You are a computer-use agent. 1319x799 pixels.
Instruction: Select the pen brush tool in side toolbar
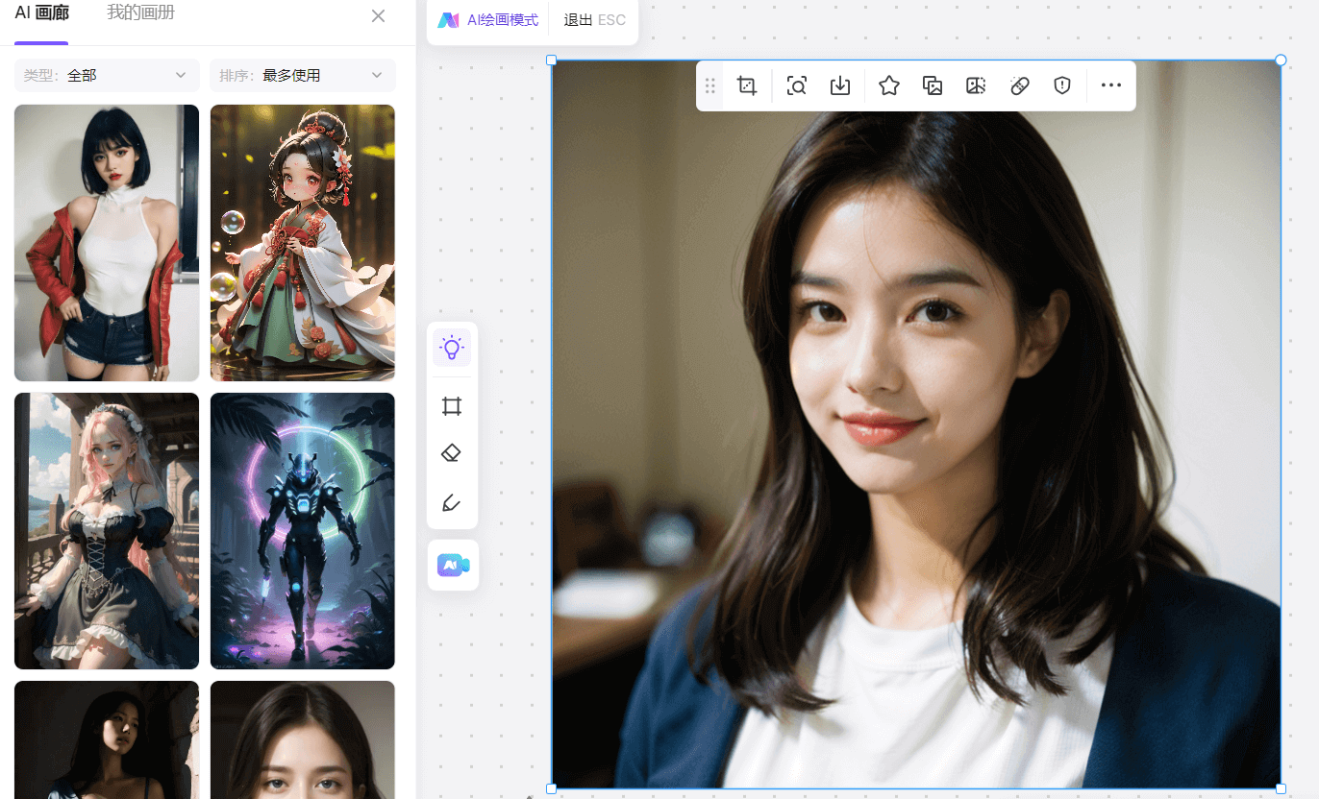(x=452, y=502)
